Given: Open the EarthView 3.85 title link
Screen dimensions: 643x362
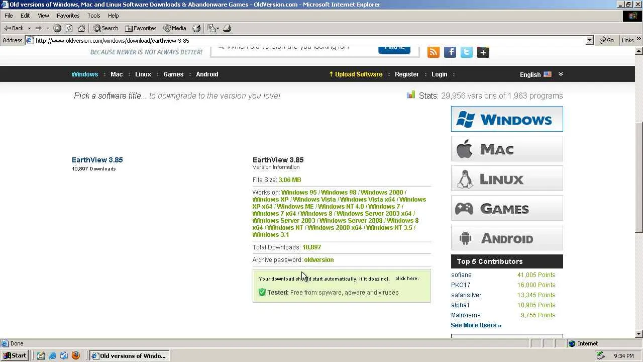Looking at the screenshot, I should tap(97, 160).
